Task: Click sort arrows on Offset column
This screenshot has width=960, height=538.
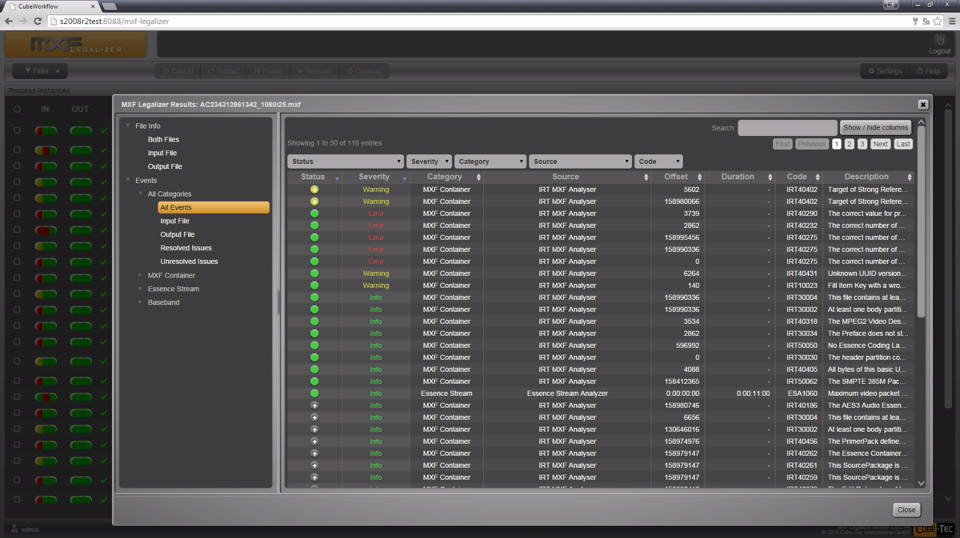Action: [699, 177]
